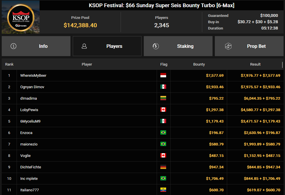The height and width of the screenshot is (195, 285).
Task: Click the Rank column header
Action: coord(9,64)
